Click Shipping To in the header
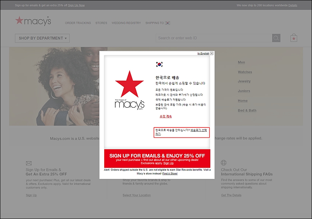Viewport: 312px width, 219px height. tap(155, 23)
